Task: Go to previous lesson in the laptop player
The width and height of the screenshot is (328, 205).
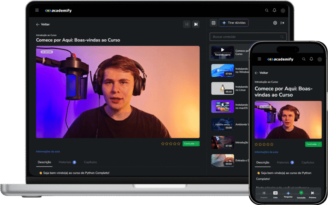Action: pyautogui.click(x=187, y=24)
